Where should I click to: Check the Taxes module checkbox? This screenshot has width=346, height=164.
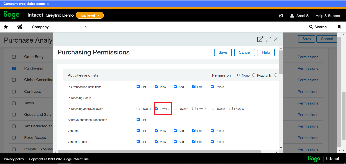14,103
